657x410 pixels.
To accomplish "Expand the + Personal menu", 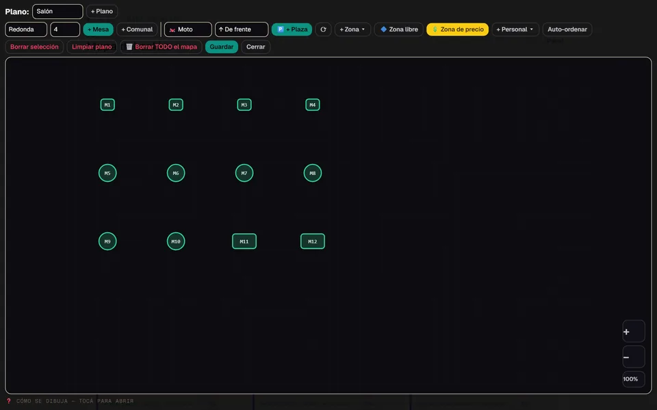I will coord(515,29).
